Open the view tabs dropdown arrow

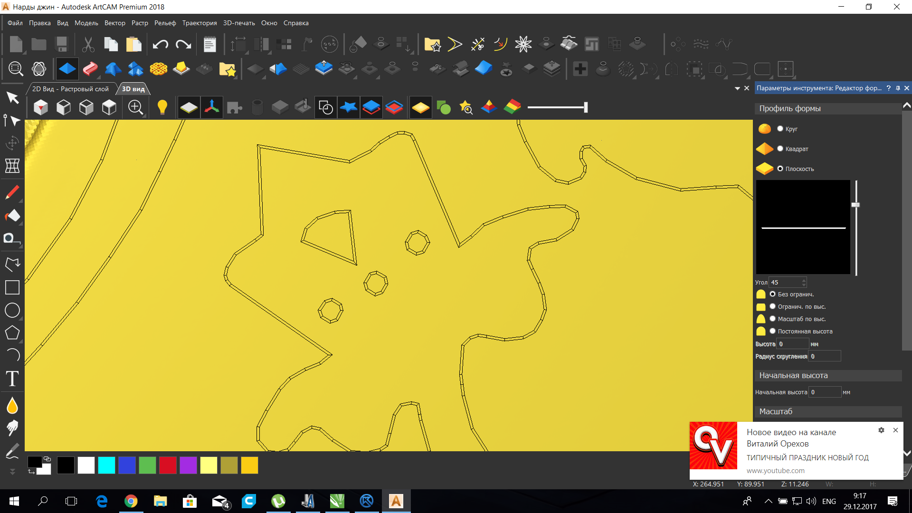click(x=737, y=88)
